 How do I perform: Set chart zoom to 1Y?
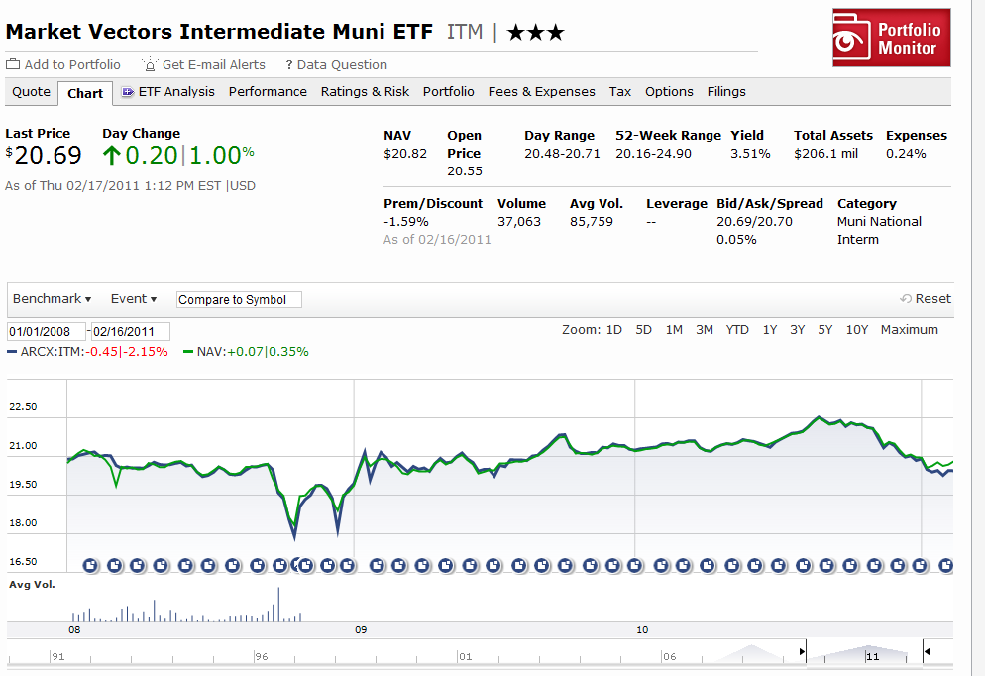770,330
